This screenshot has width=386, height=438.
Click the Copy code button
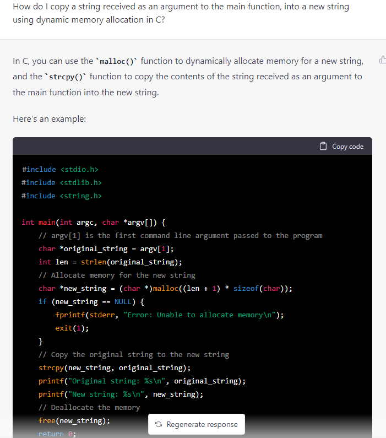[341, 147]
